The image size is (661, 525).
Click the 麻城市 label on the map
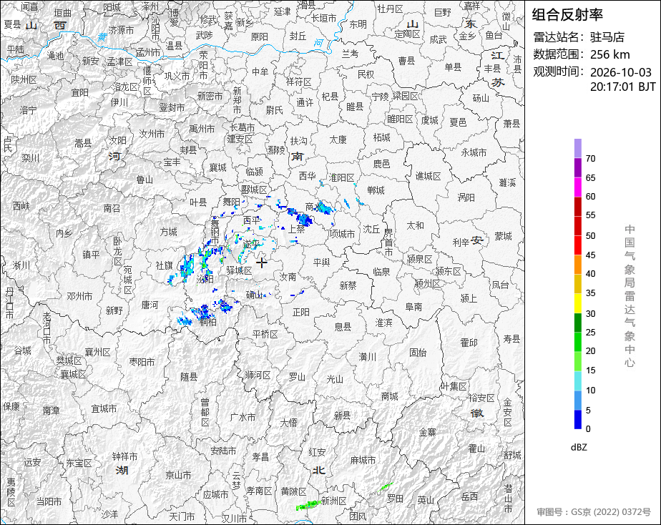point(363,460)
